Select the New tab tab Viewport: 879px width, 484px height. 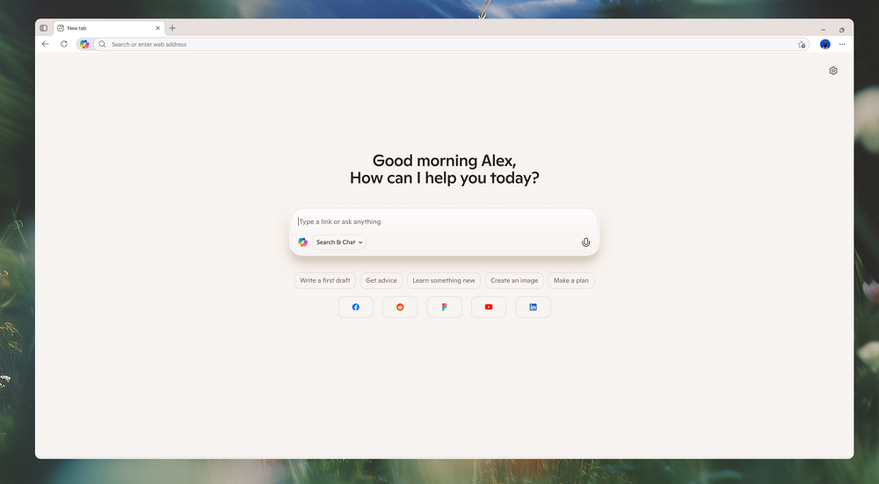click(x=105, y=28)
